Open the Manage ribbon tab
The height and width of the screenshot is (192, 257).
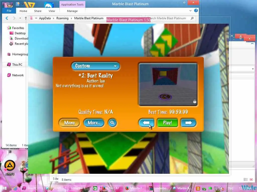(72, 11)
